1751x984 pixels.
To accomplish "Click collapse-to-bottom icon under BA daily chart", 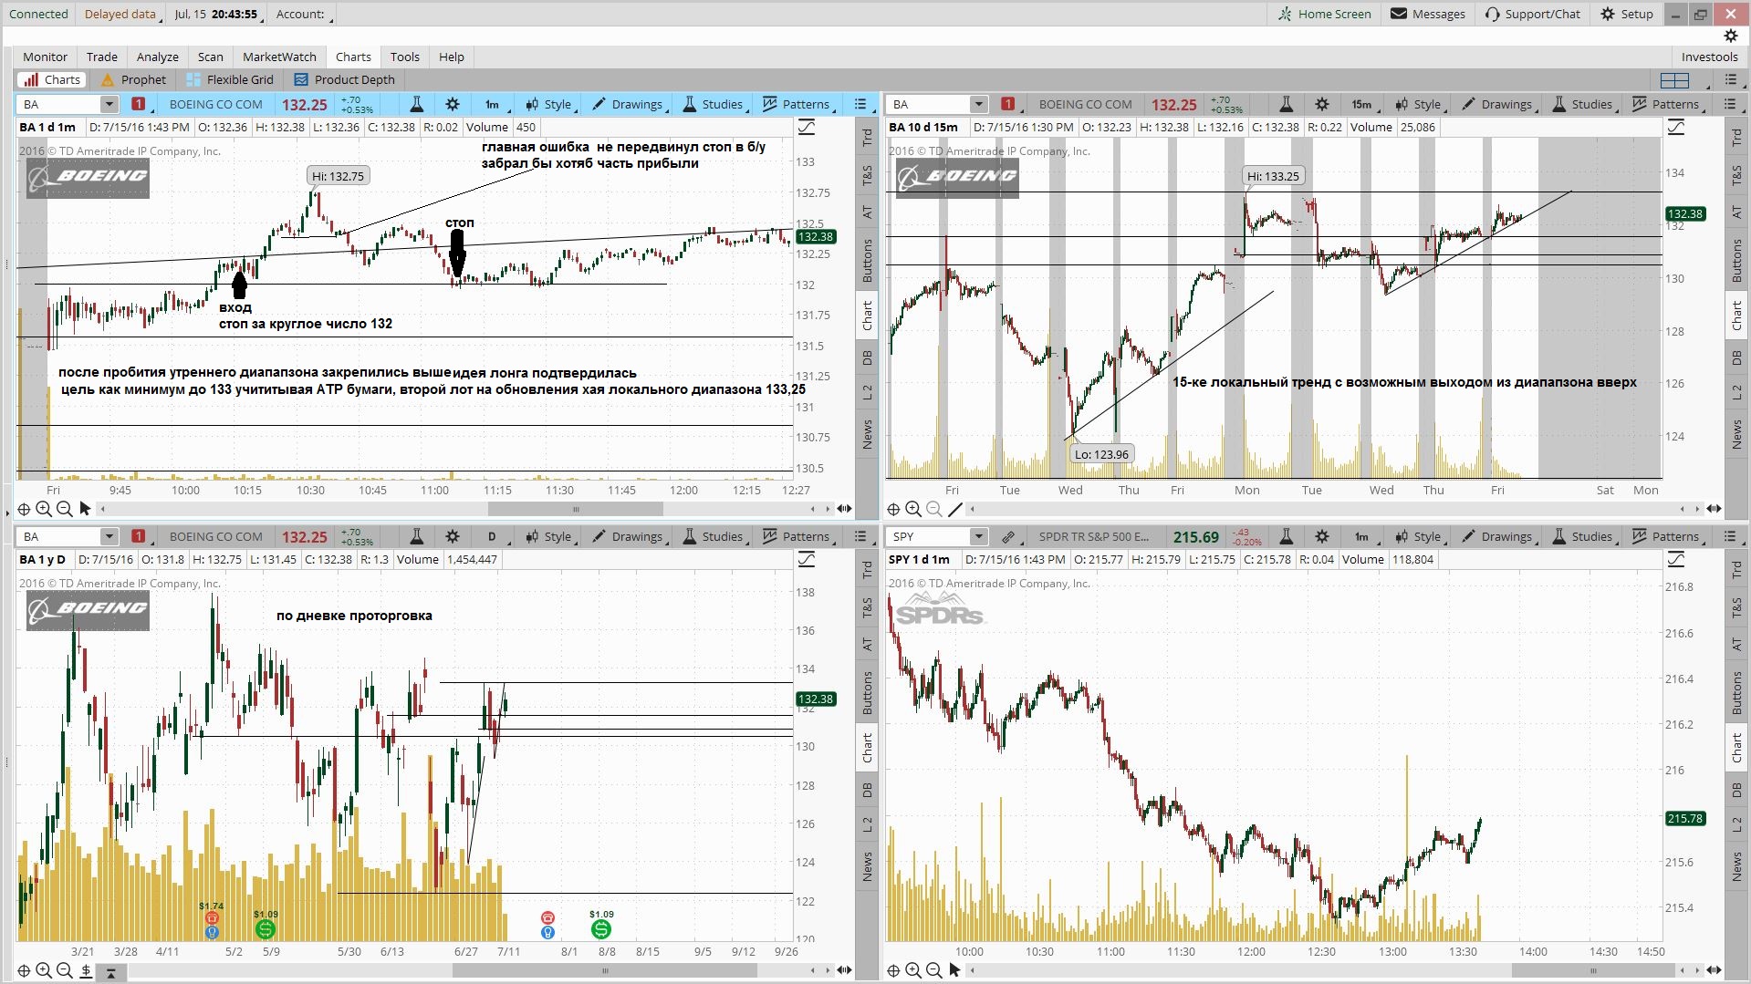I will pyautogui.click(x=110, y=972).
